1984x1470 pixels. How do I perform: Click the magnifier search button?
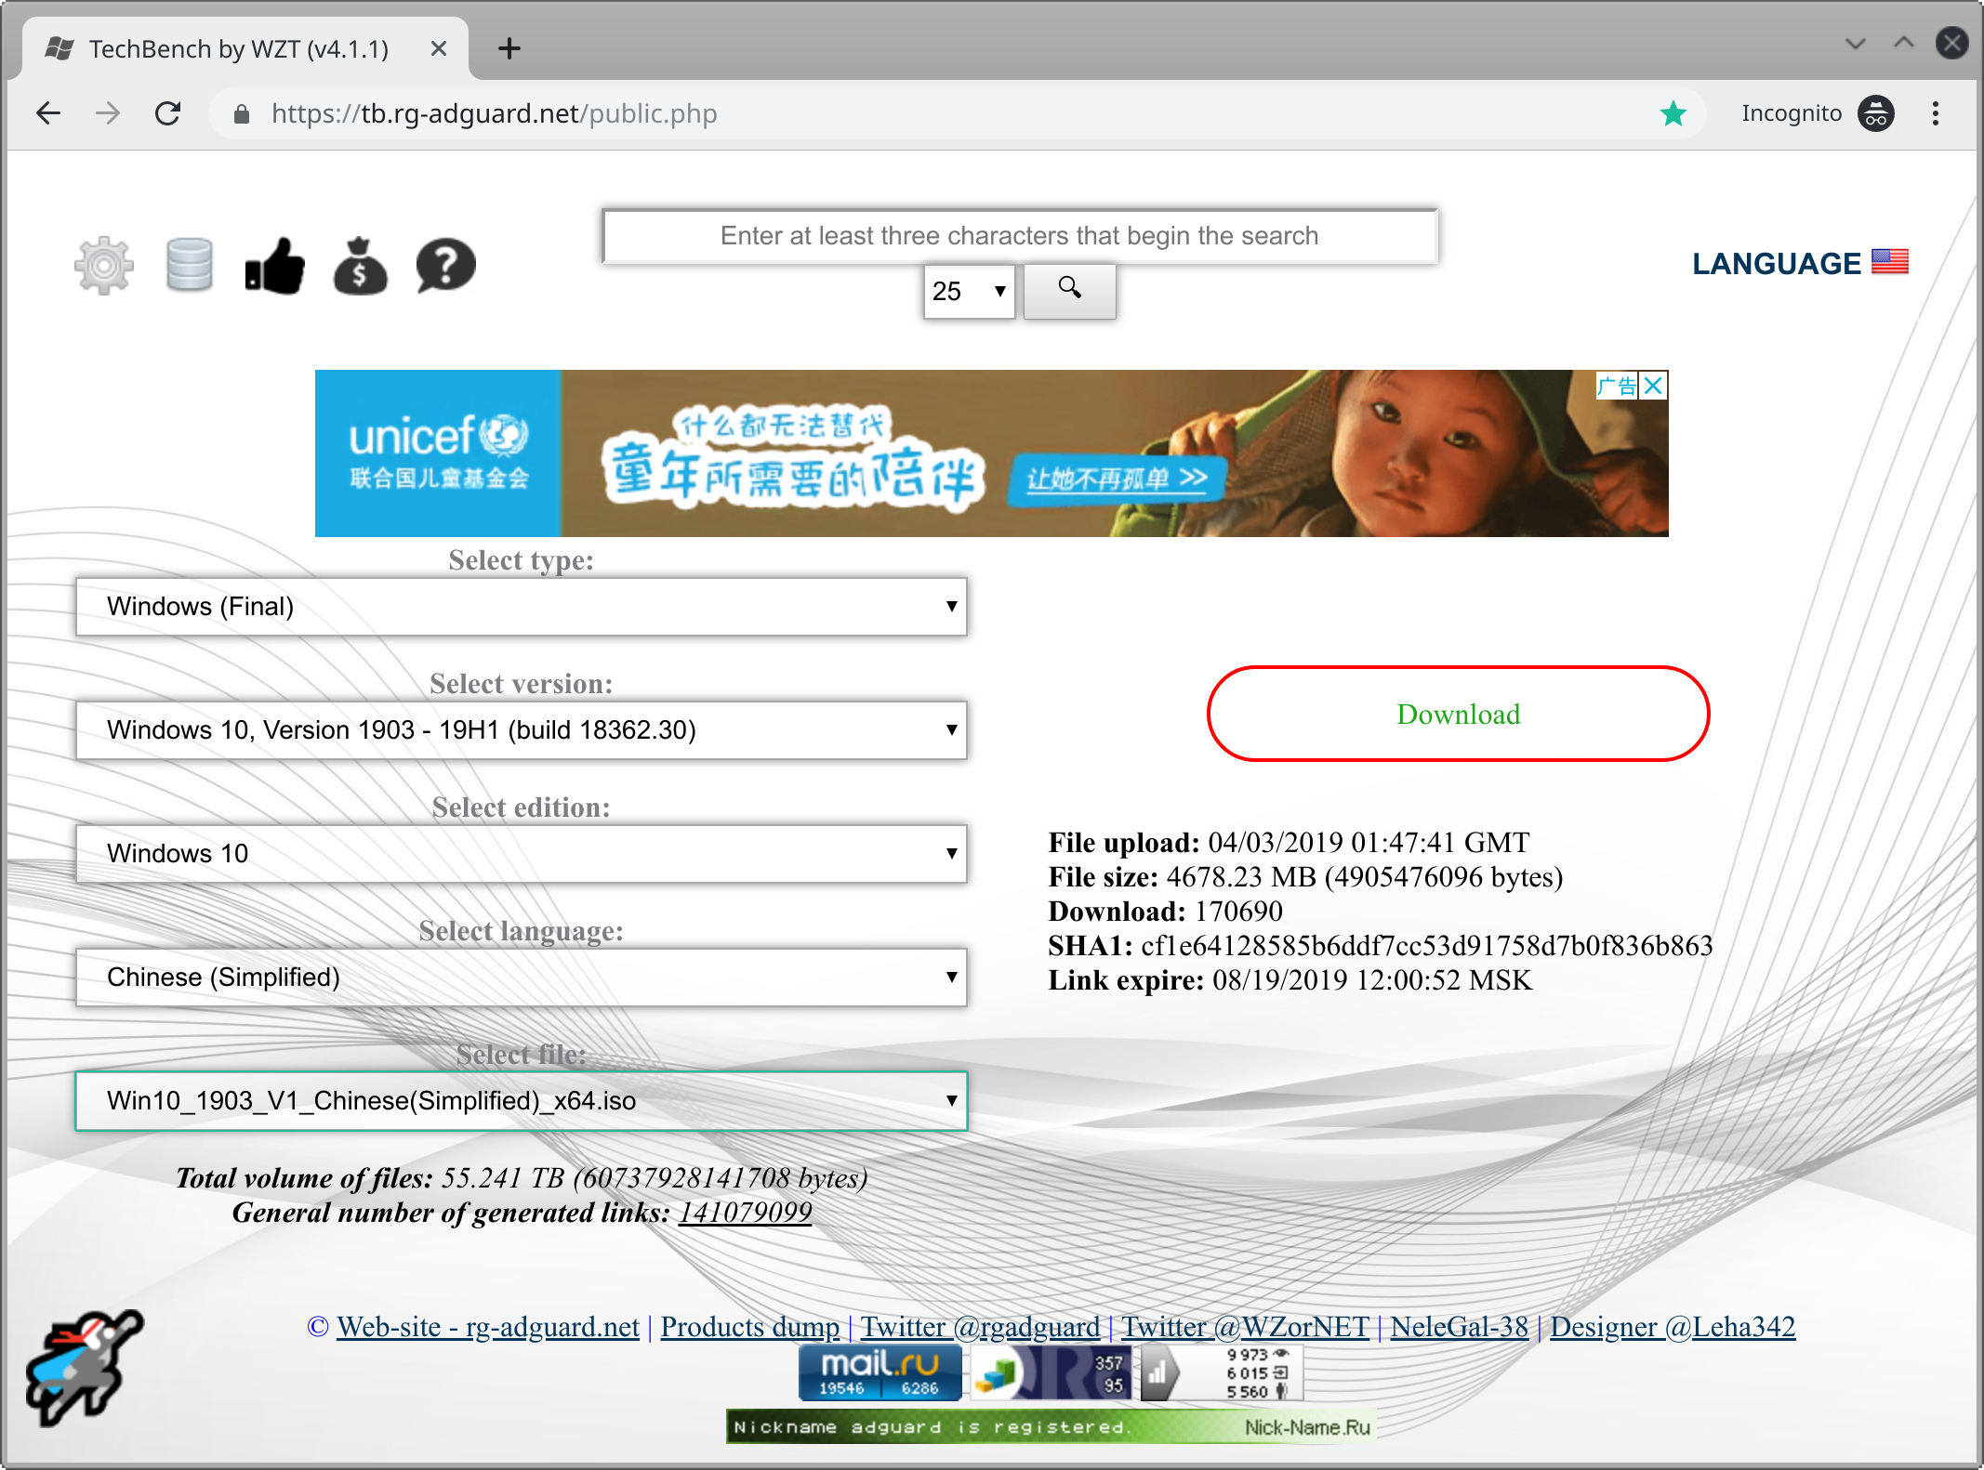(x=1070, y=291)
